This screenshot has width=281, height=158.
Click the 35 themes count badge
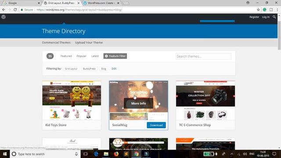(x=50, y=56)
